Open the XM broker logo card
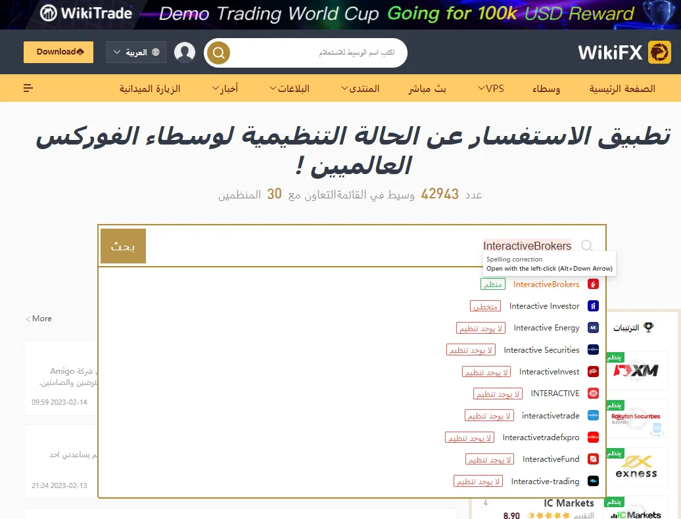Screen dimensions: 681x519 tap(638, 371)
